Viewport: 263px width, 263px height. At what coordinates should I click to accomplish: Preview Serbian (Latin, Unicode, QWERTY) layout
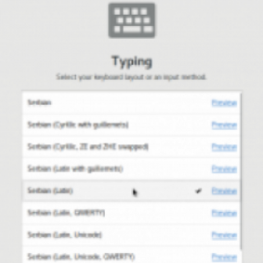coord(224,256)
